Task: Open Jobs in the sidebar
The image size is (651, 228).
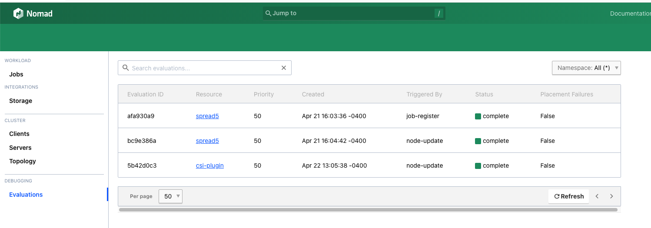Action: 16,74
